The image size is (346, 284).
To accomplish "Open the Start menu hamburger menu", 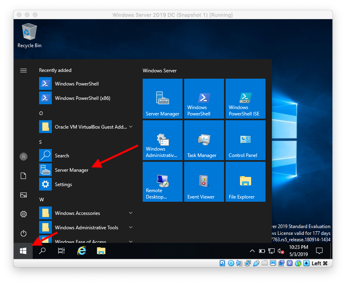I will pyautogui.click(x=23, y=70).
